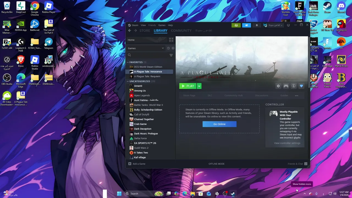Open the Steam notifications bell
Viewport: 352px width, 198px height.
click(x=257, y=25)
